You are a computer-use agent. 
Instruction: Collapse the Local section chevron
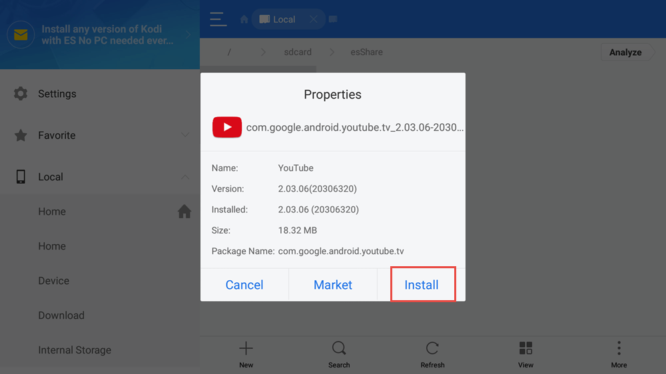pos(185,176)
